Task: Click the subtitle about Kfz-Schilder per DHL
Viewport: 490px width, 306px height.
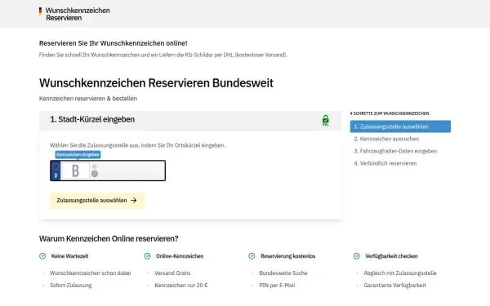Action: (163, 55)
